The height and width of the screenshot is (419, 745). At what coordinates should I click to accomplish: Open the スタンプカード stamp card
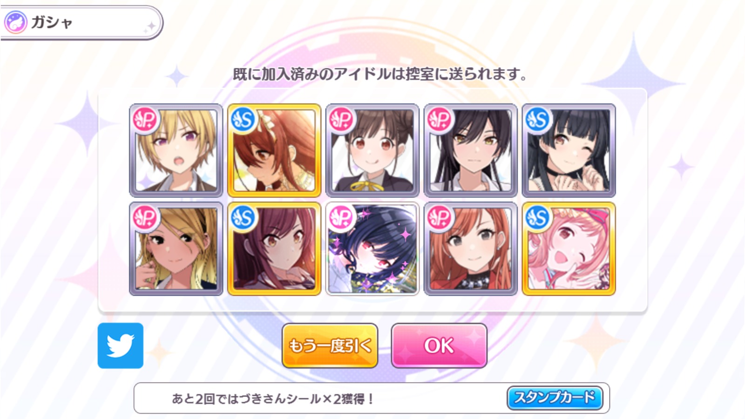click(555, 398)
